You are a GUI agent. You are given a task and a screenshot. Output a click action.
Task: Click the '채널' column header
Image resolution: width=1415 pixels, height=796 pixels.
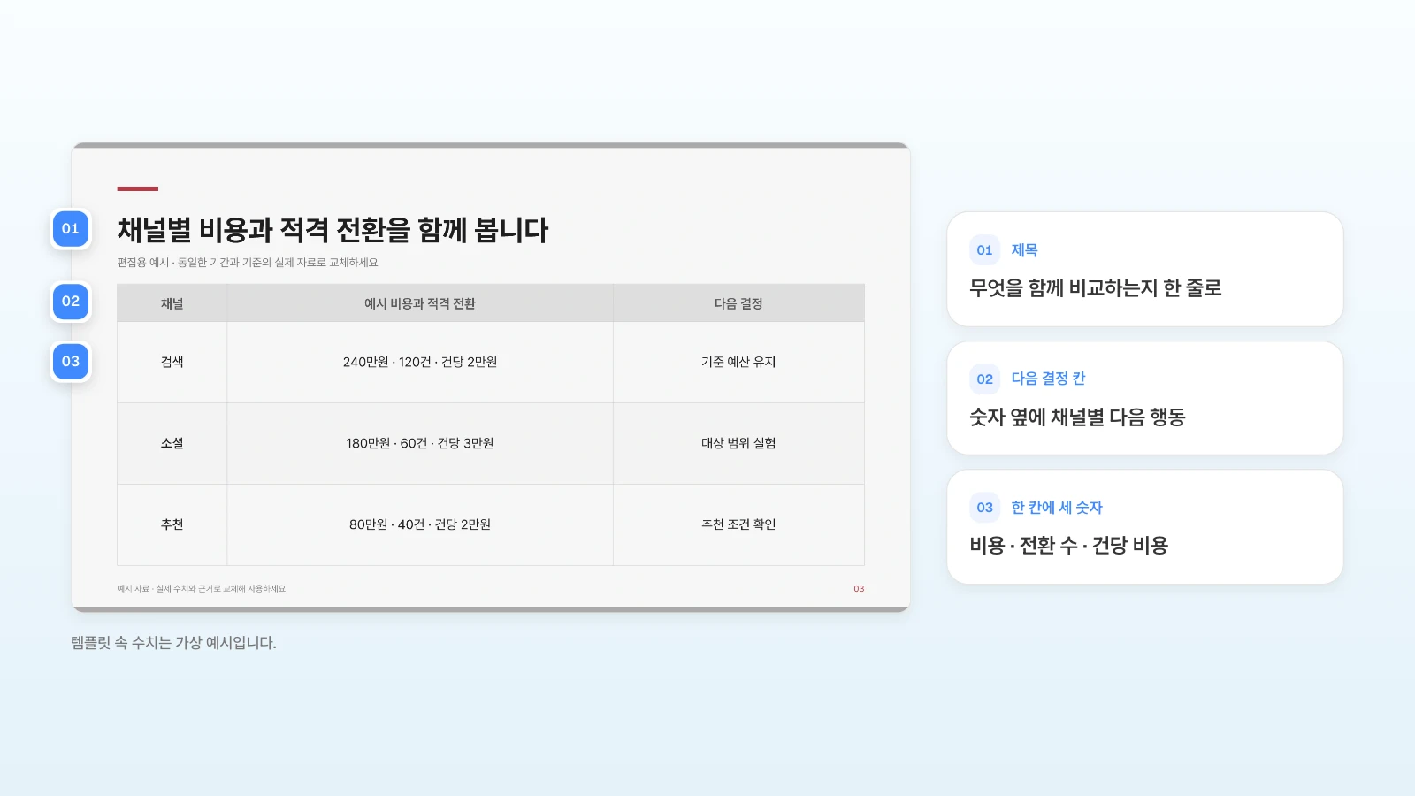[172, 303]
